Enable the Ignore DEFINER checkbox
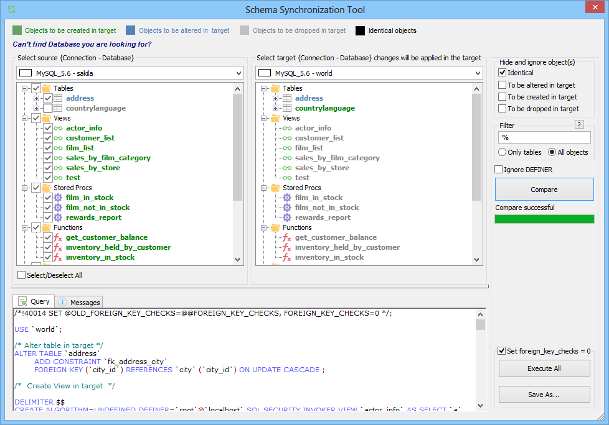This screenshot has height=425, width=609. (497, 169)
